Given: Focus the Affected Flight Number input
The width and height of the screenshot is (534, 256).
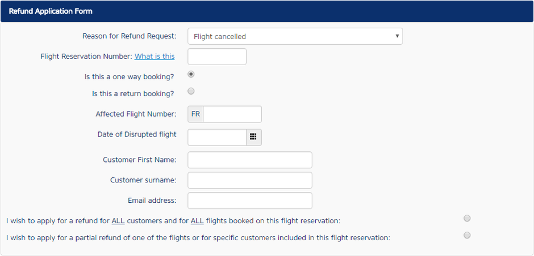Looking at the screenshot, I should [x=232, y=114].
